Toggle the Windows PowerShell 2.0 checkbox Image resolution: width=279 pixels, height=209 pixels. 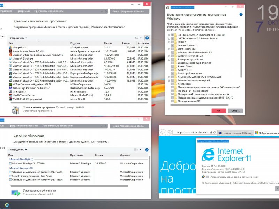pyautogui.click(x=172, y=56)
